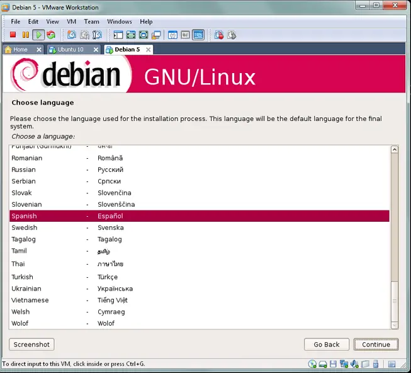Click the Continue button
The height and width of the screenshot is (373, 411).
tap(376, 345)
